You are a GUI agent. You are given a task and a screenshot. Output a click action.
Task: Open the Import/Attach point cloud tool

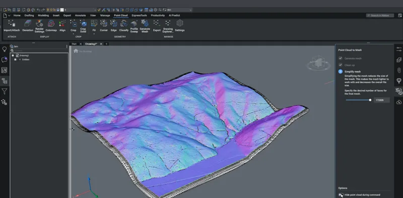point(12,26)
